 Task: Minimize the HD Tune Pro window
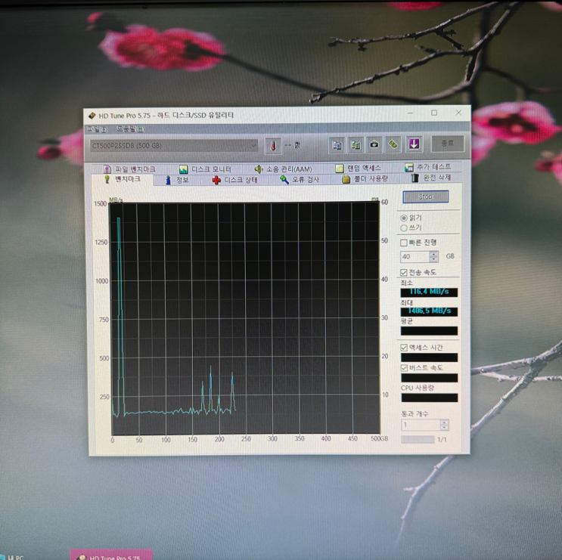click(x=411, y=113)
